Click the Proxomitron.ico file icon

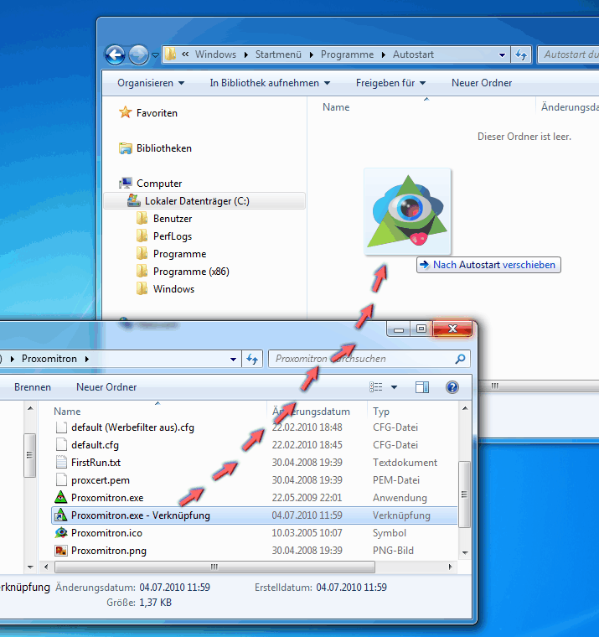pyautogui.click(x=60, y=533)
